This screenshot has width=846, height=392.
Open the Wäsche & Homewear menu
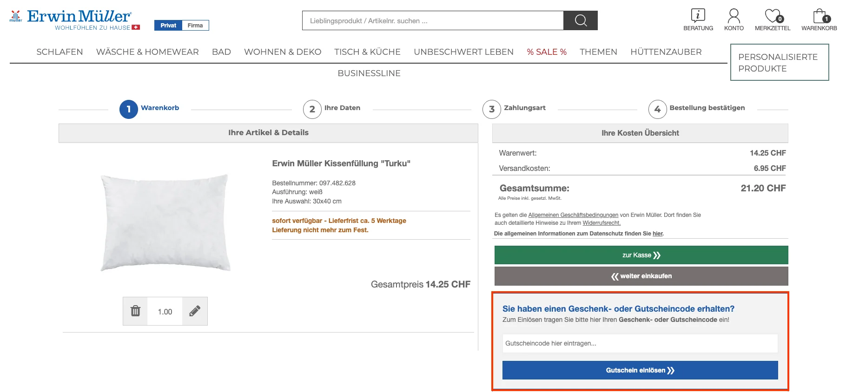pos(147,52)
